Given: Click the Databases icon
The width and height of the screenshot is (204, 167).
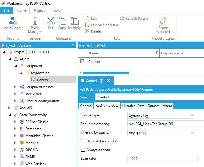Looking at the screenshot, I should (22, 129).
